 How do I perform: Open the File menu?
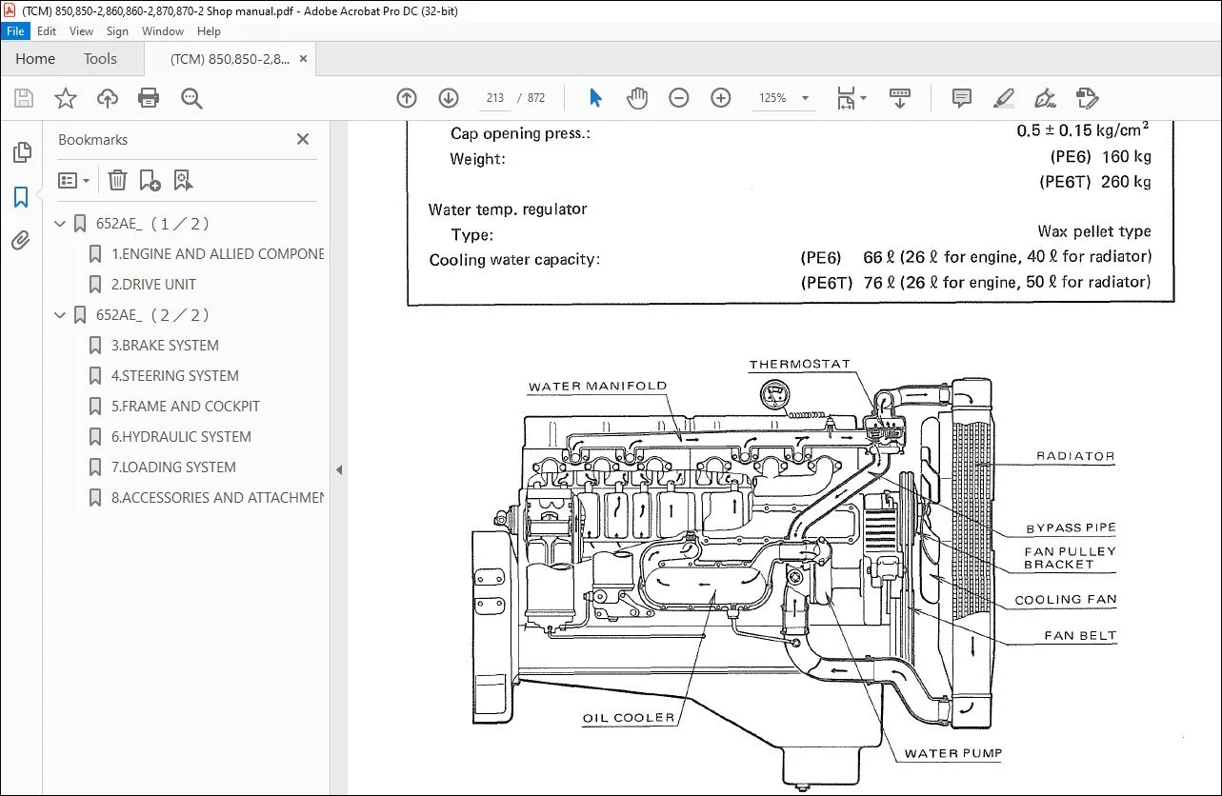click(16, 31)
